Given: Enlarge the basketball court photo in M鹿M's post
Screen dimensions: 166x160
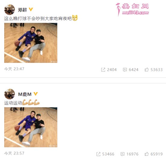Looking at the screenshot, I should [x=31, y=127].
